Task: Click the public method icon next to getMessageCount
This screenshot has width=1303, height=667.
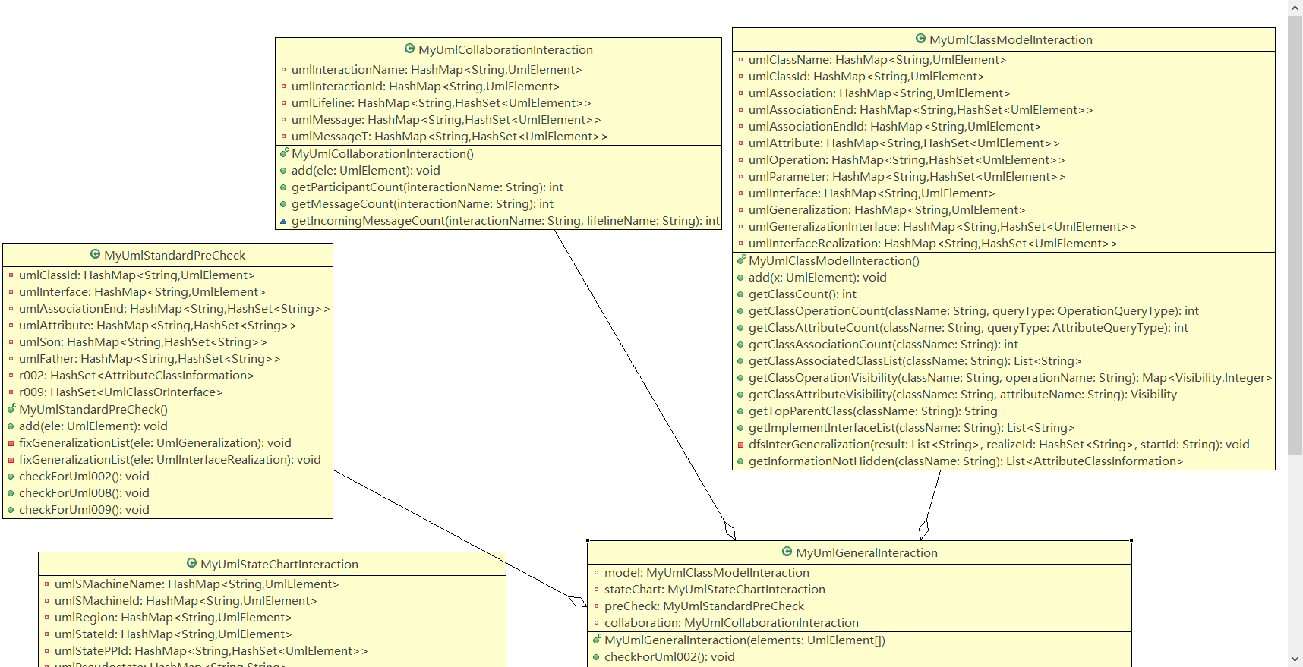Action: point(283,204)
